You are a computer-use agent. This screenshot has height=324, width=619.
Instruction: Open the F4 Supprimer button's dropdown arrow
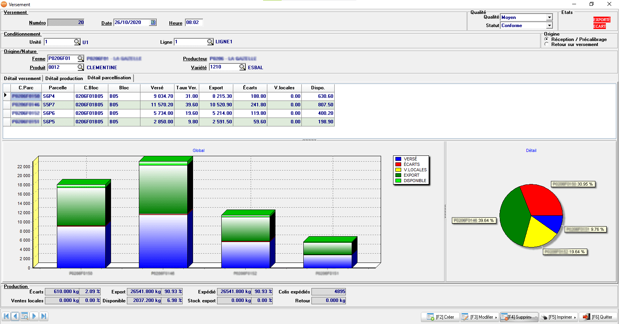click(536, 317)
